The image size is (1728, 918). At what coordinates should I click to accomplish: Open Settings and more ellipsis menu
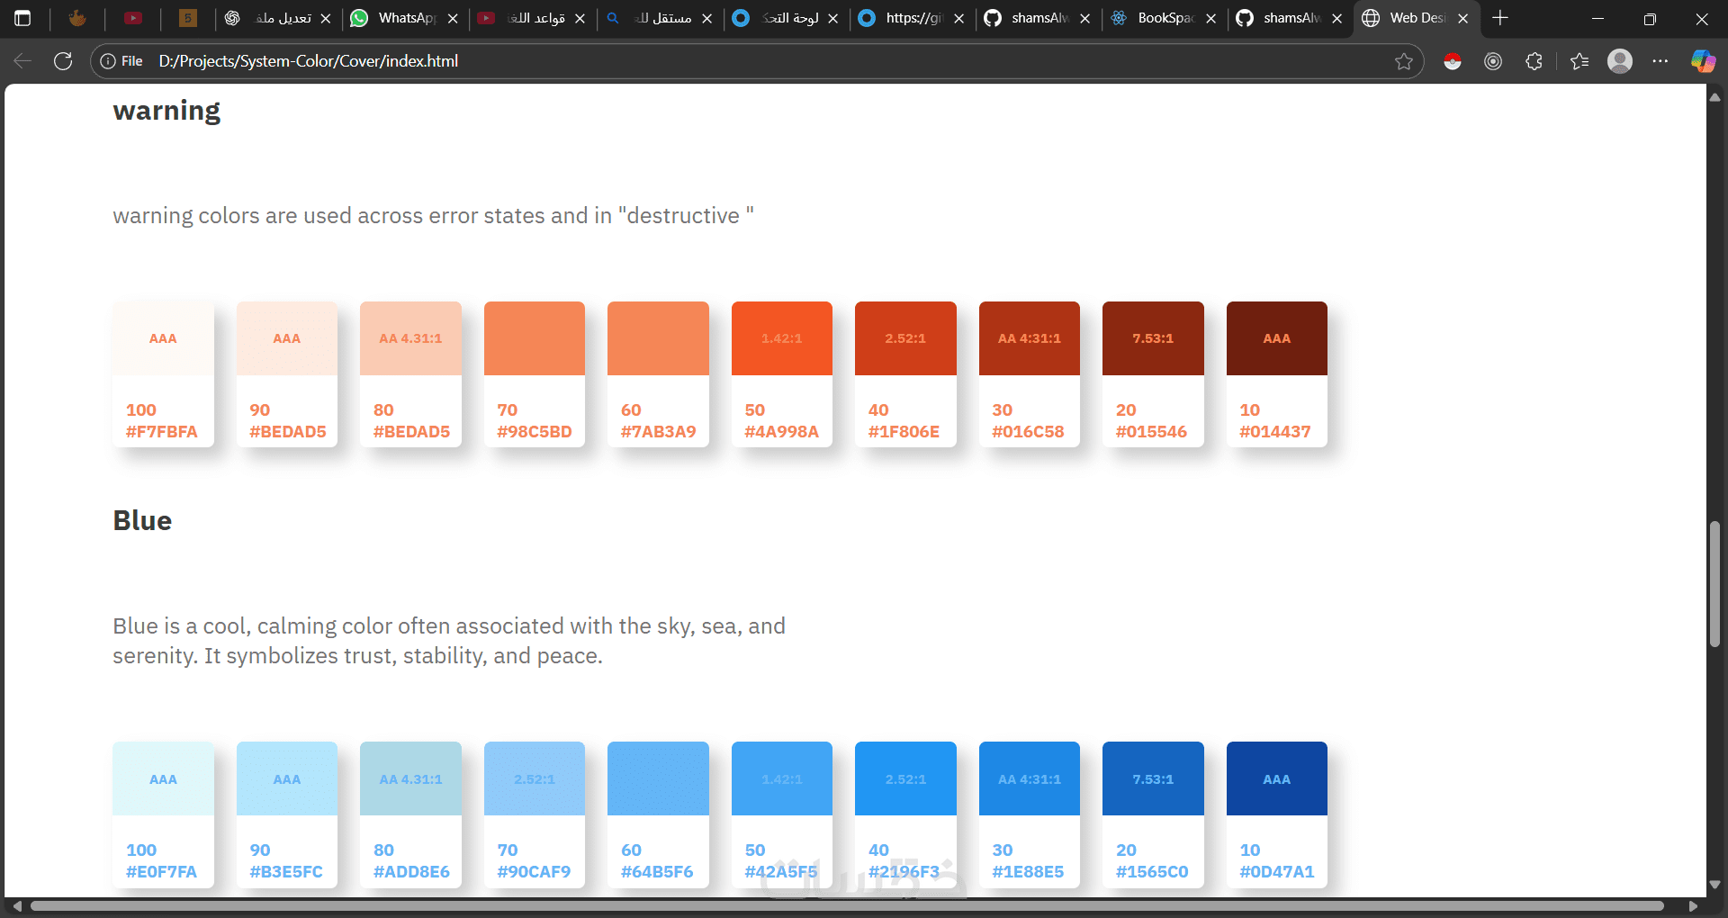click(x=1660, y=61)
